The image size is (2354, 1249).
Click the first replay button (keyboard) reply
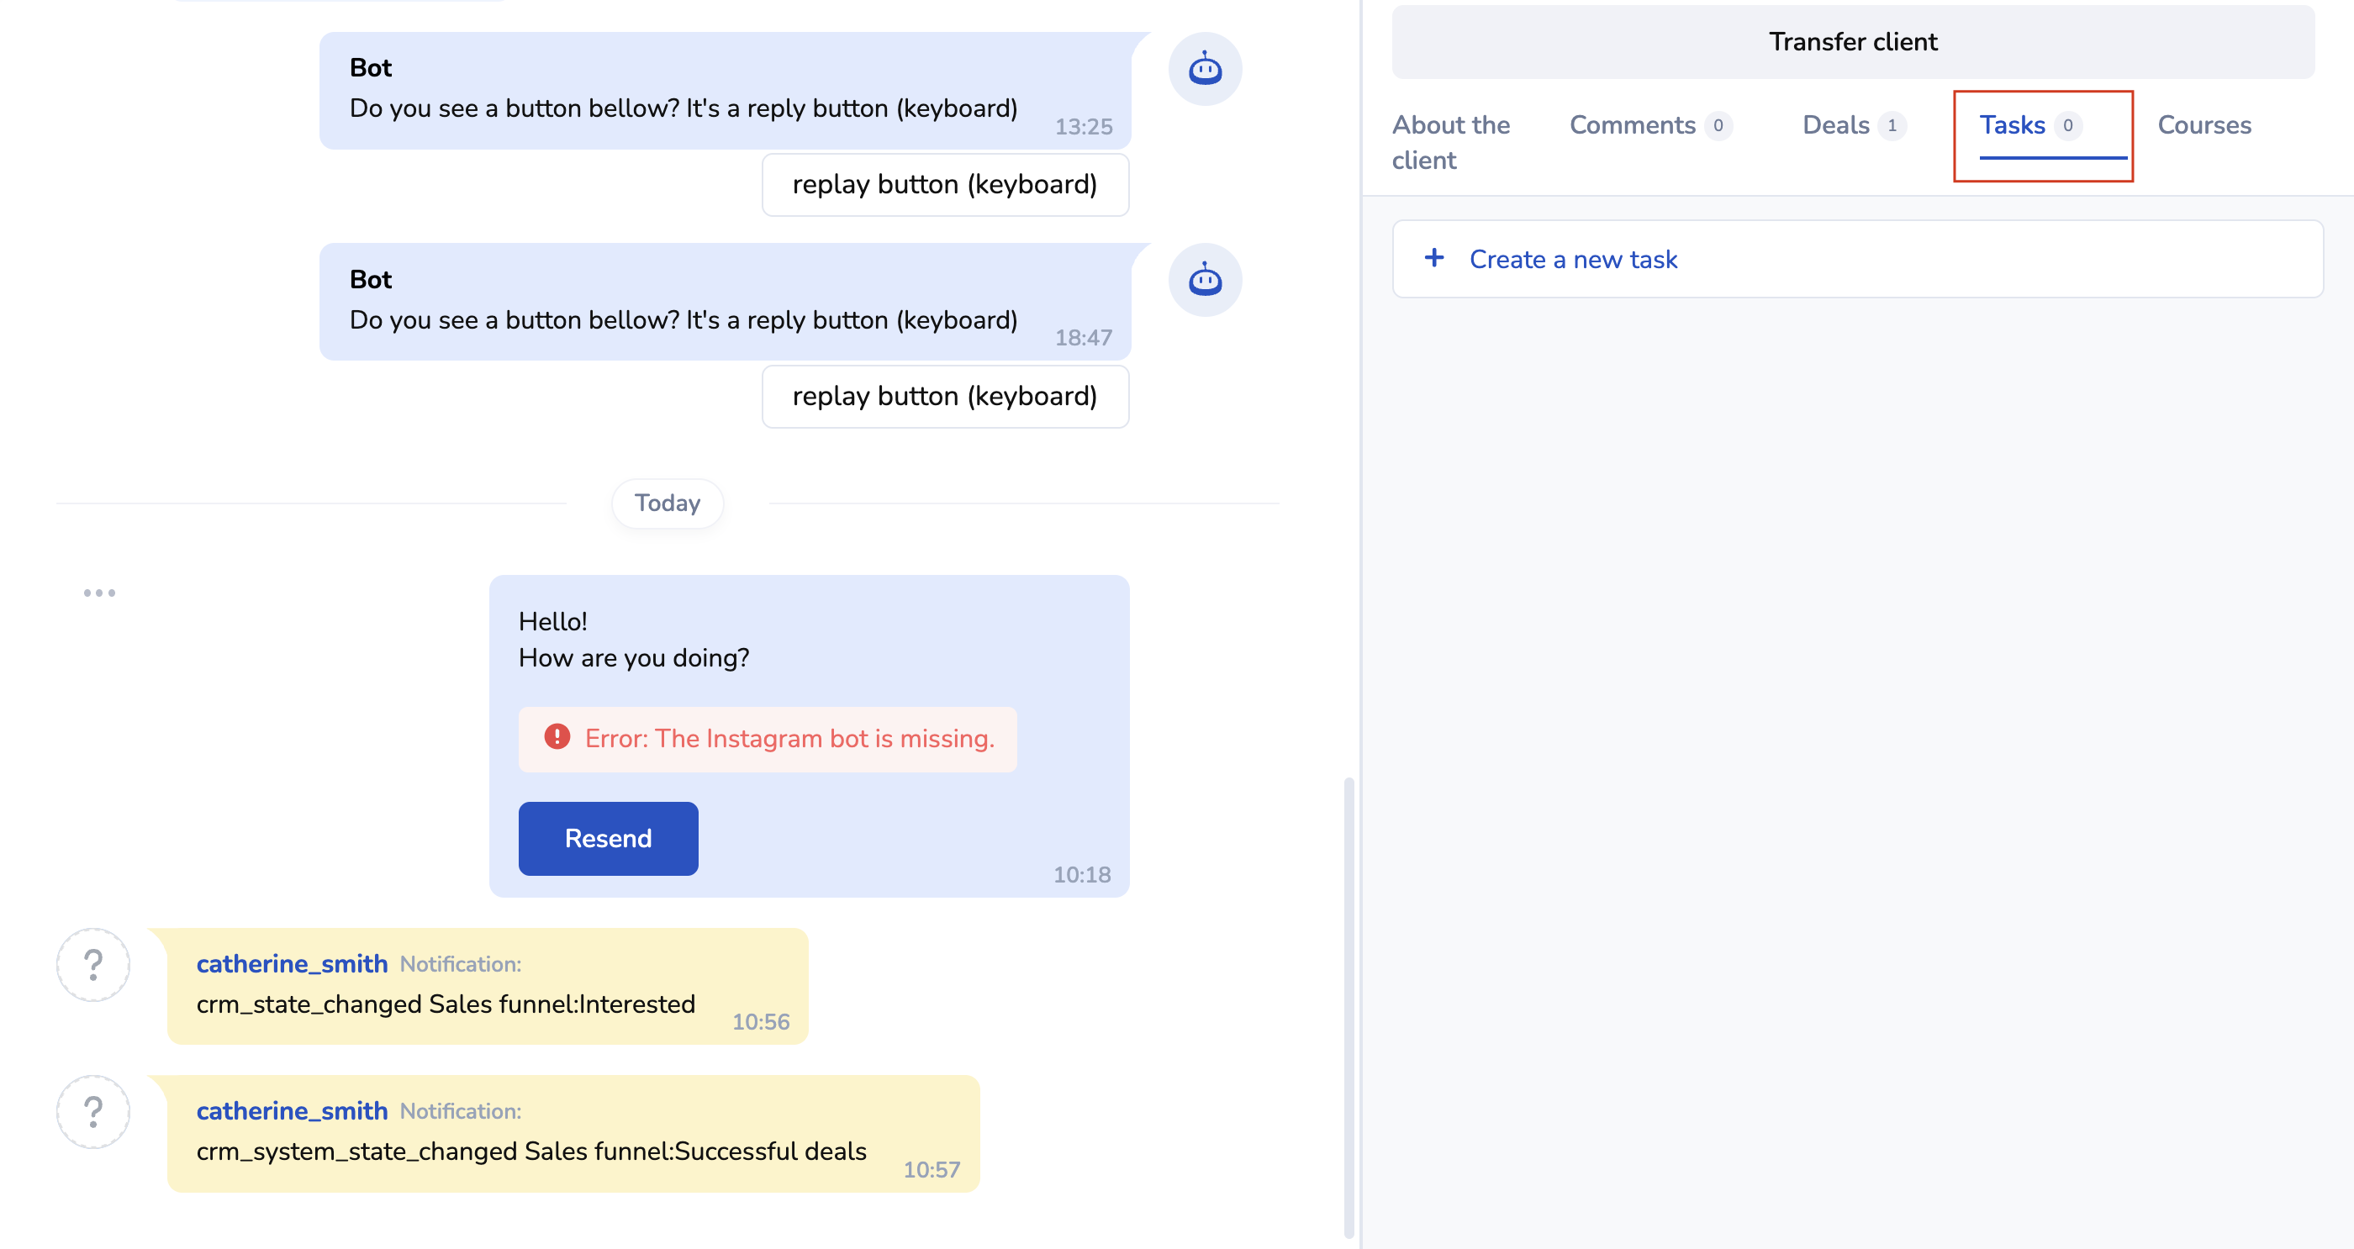944,185
